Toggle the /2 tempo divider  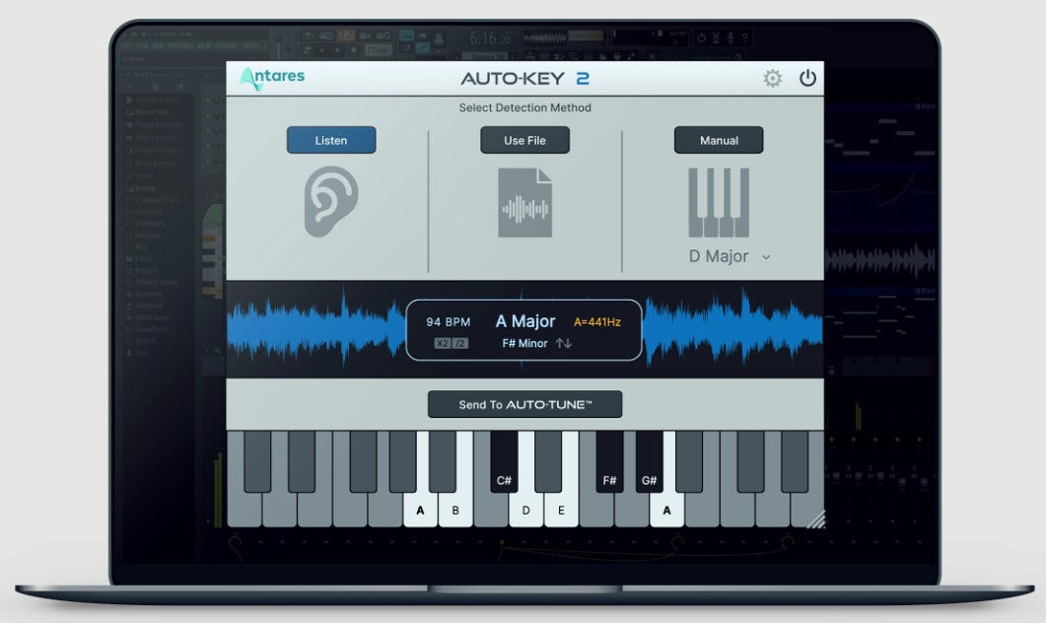pyautogui.click(x=459, y=343)
